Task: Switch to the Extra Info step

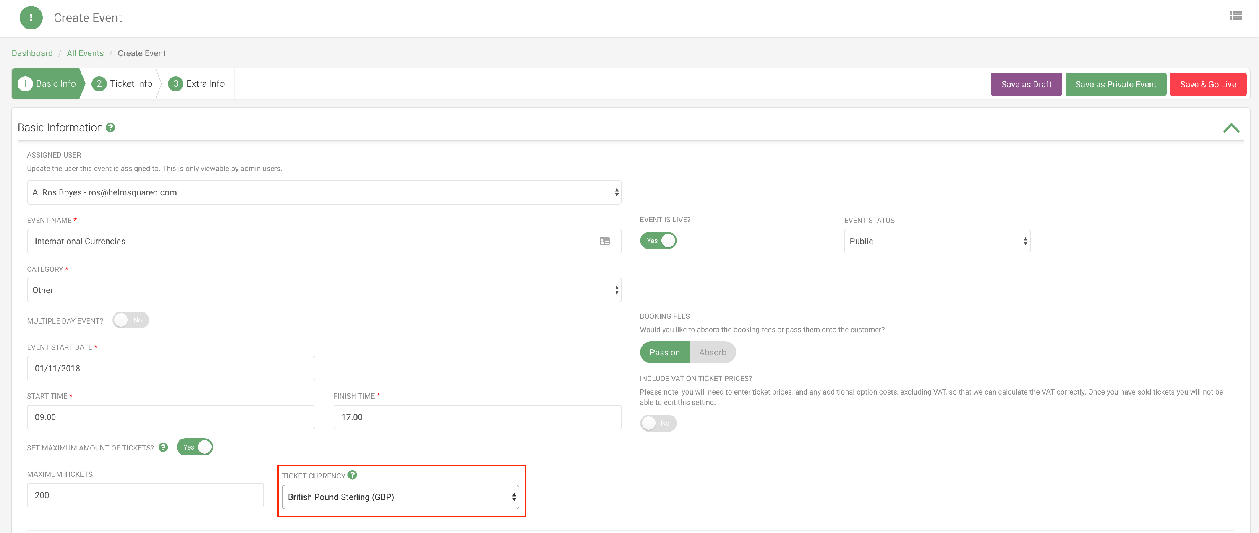Action: point(205,83)
